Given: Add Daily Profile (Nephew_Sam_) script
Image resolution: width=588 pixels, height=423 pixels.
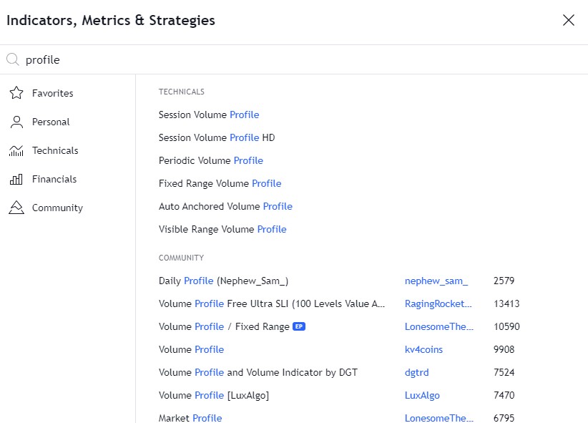Looking at the screenshot, I should [x=223, y=281].
